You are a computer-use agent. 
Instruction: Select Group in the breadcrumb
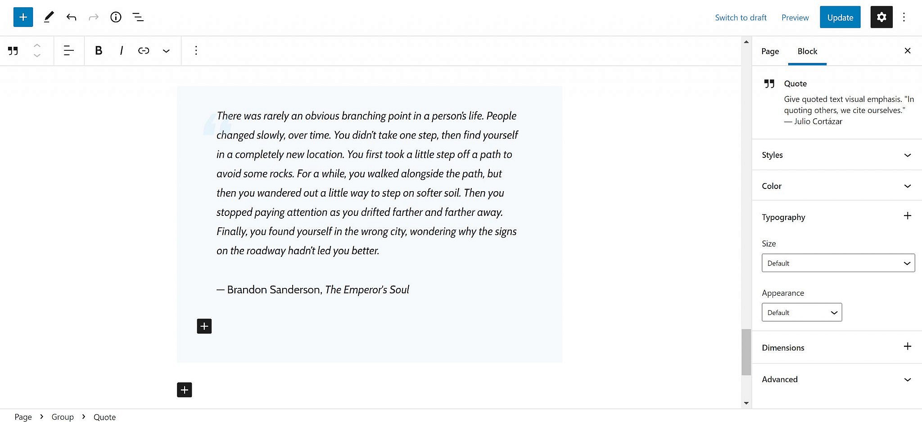(x=63, y=417)
